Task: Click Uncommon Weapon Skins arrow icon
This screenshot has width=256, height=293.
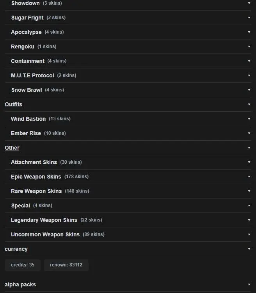Action: click(x=249, y=234)
